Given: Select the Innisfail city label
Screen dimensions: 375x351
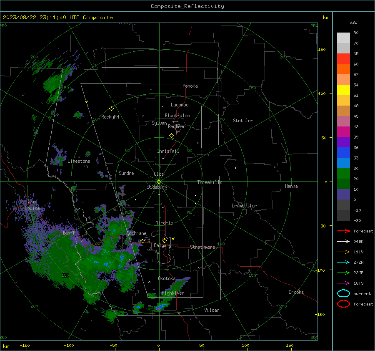Looking at the screenshot, I should point(168,151).
